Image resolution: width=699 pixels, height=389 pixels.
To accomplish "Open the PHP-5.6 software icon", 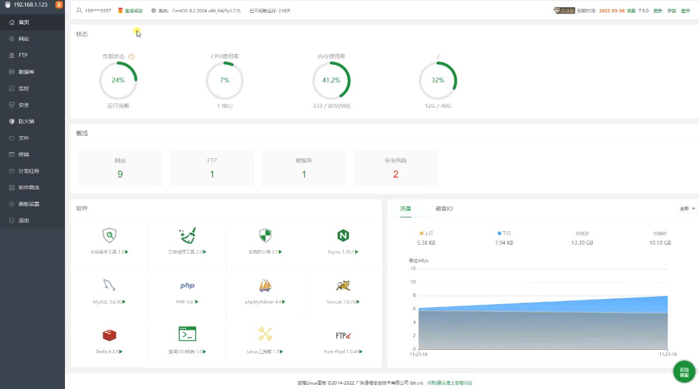I will pos(187,286).
